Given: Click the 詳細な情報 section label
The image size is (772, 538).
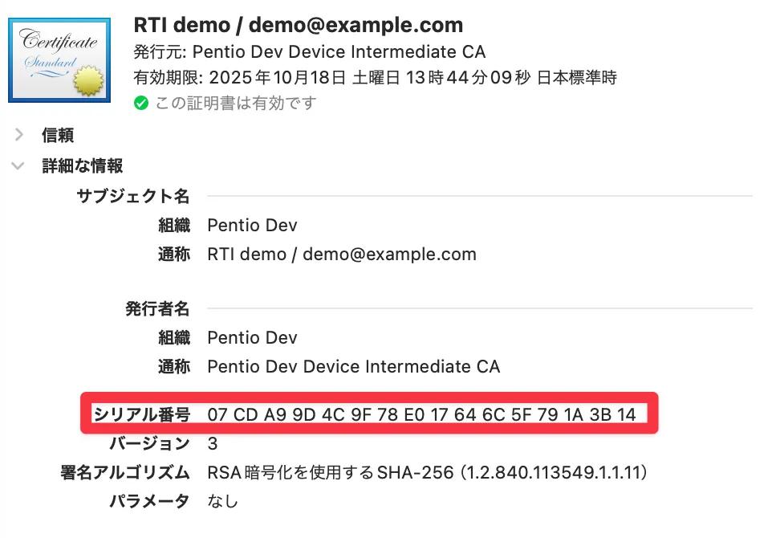Looking at the screenshot, I should (x=82, y=166).
